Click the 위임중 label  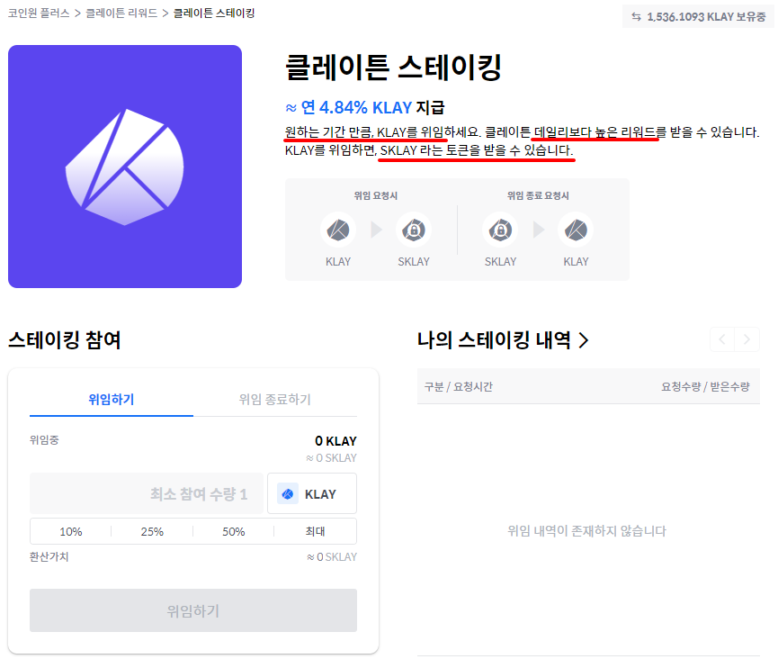pyautogui.click(x=44, y=440)
